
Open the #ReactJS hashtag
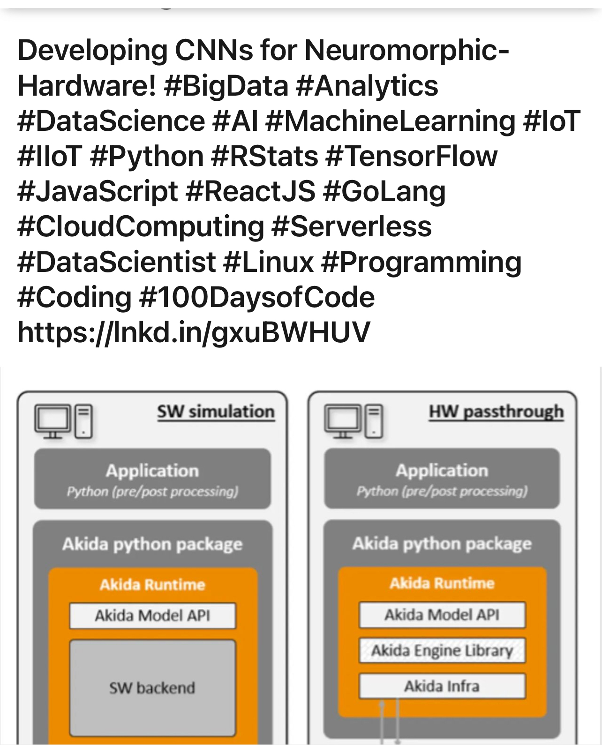pos(250,191)
